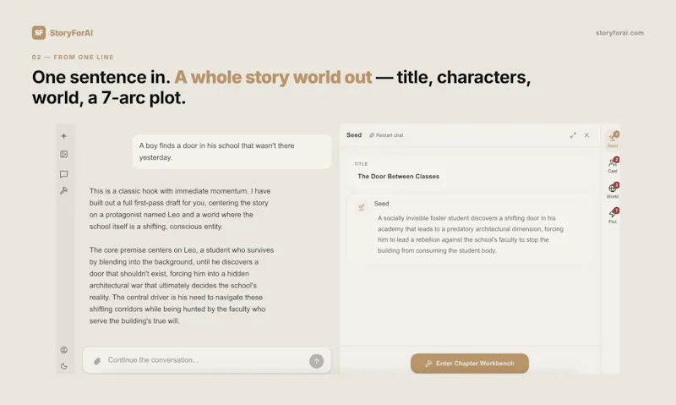The width and height of the screenshot is (676, 405).
Task: Toggle the sidebar panel icon
Action: [x=64, y=155]
